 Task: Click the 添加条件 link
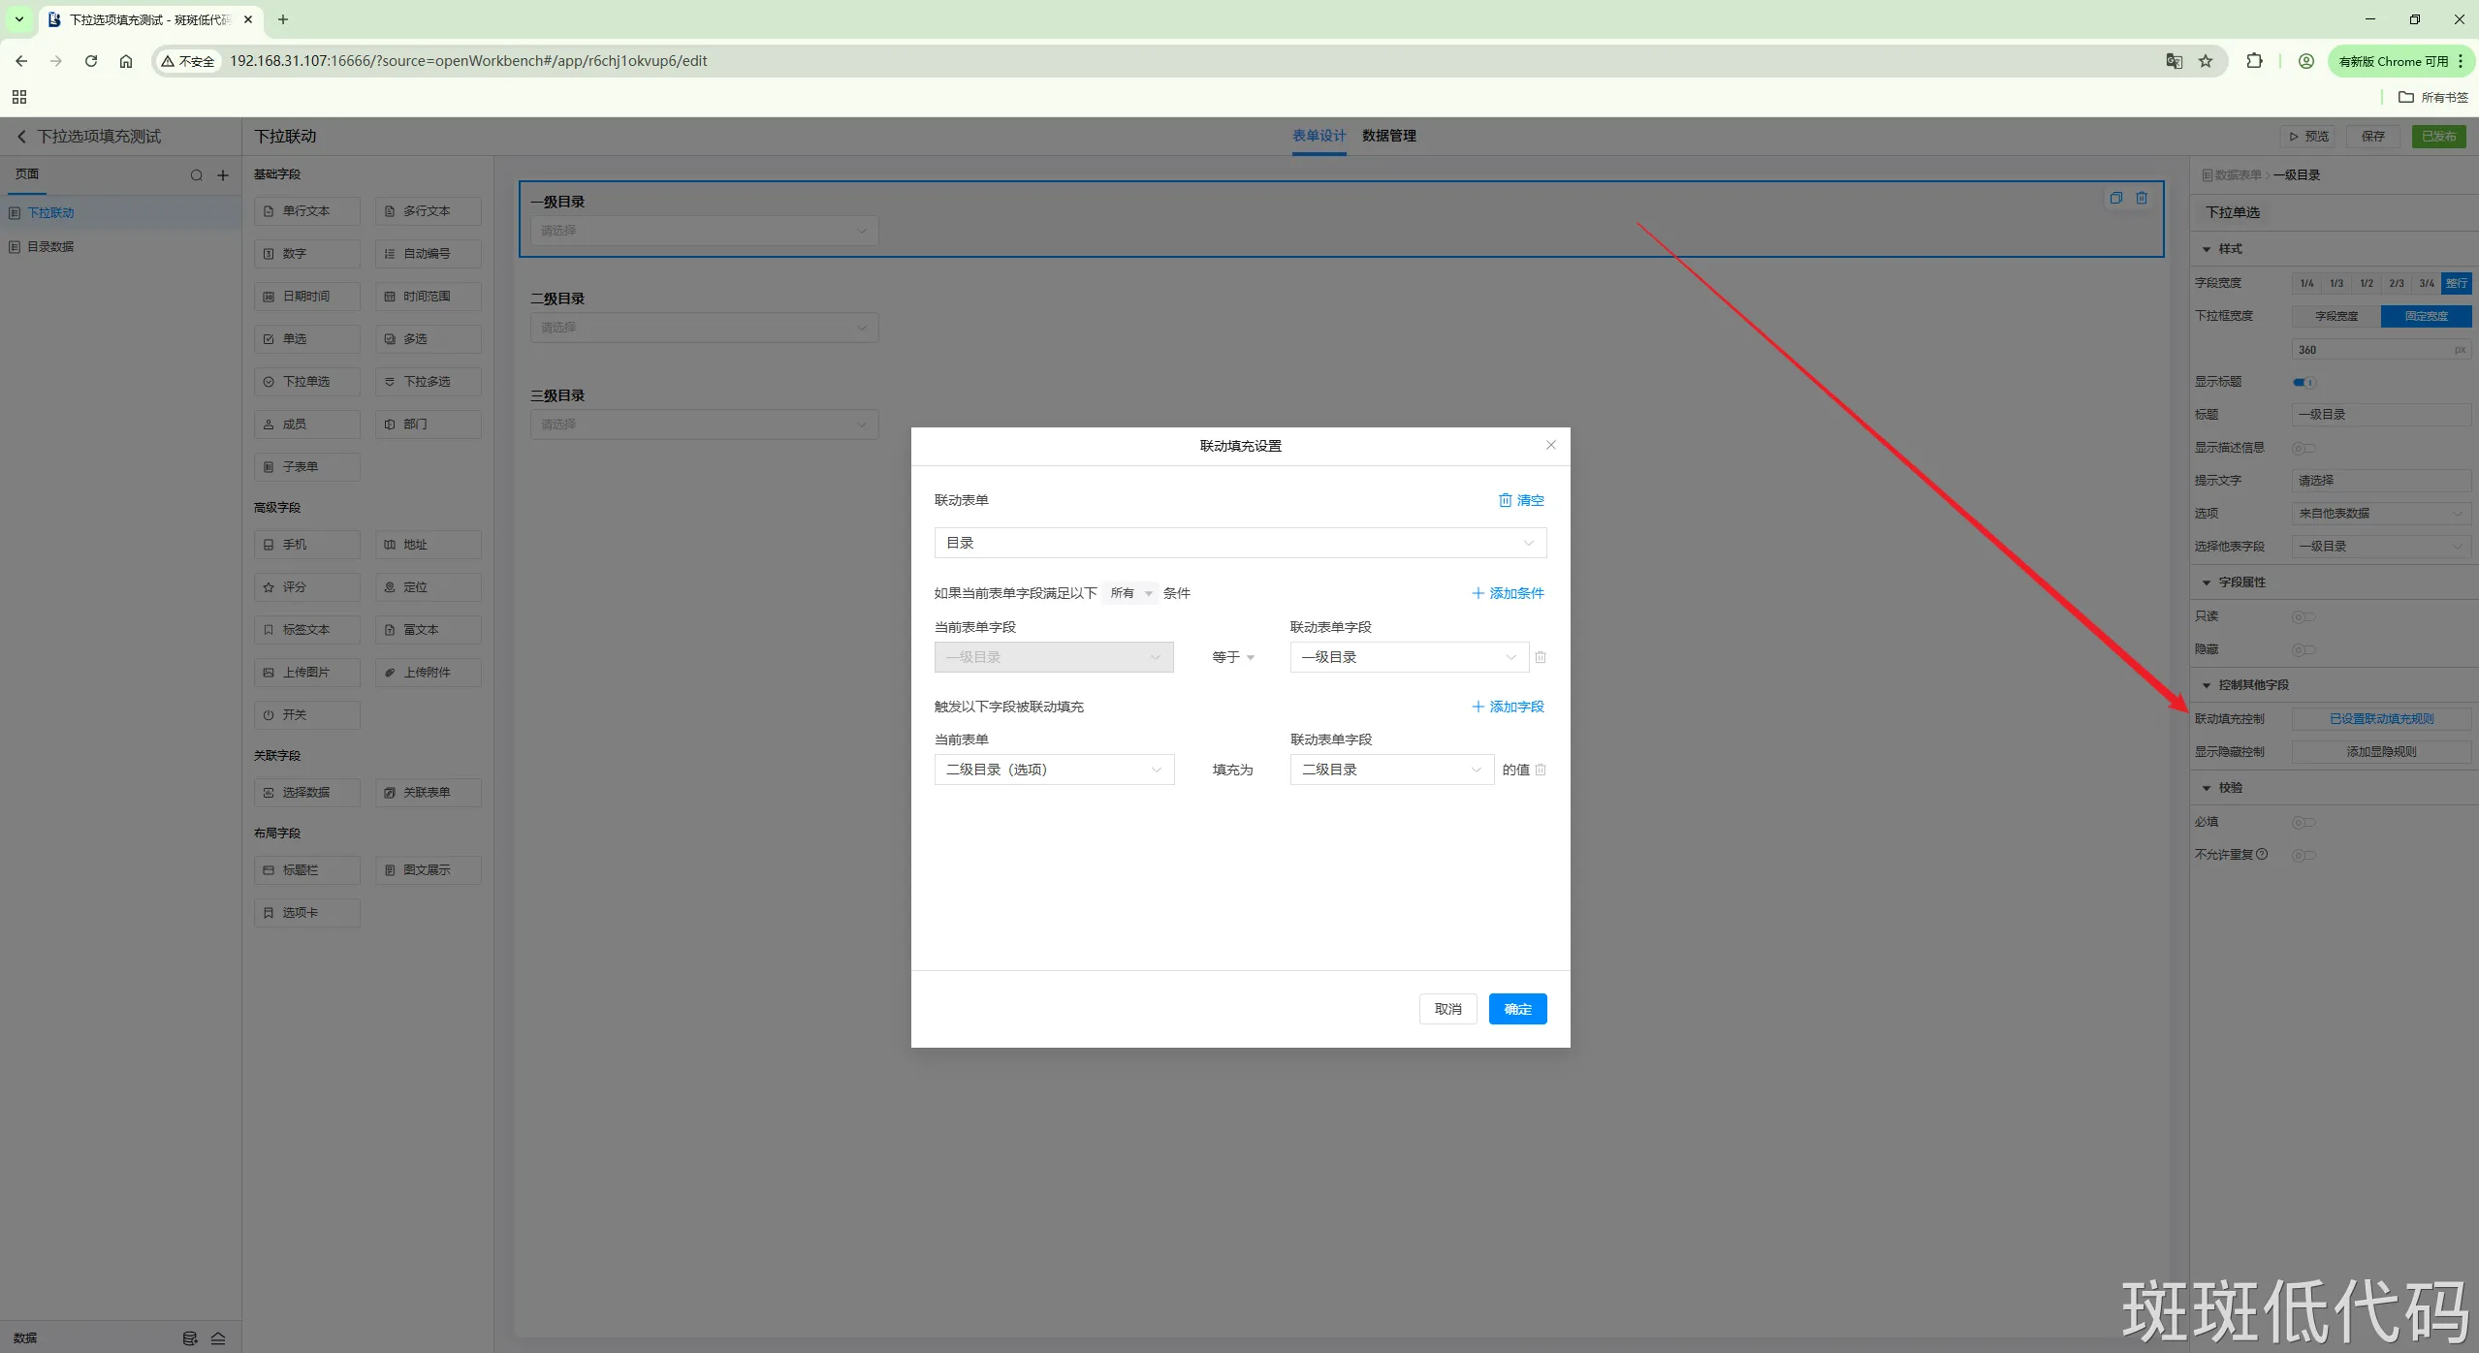coord(1508,593)
